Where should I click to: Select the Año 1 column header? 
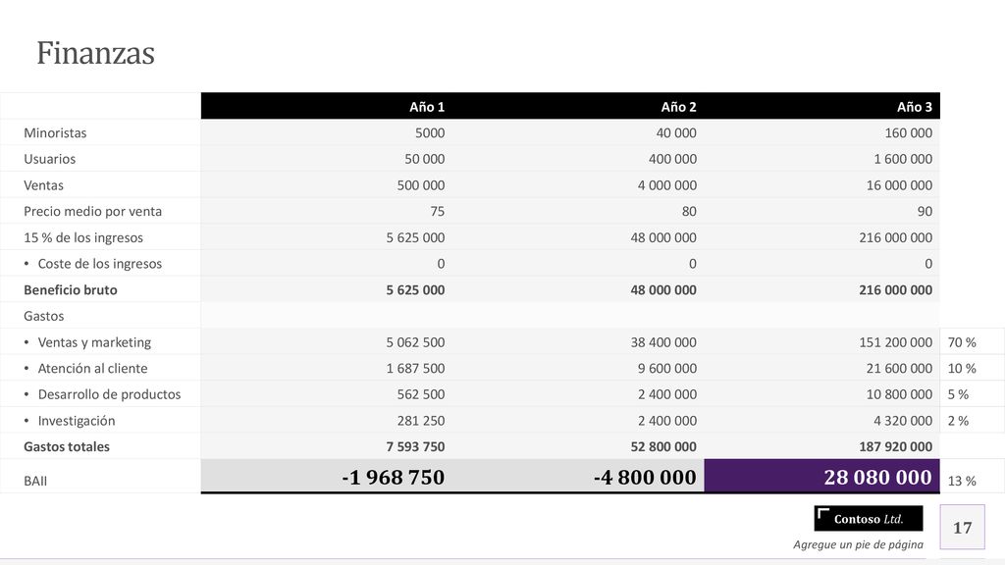(x=427, y=107)
